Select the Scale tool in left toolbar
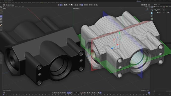The height and width of the screenshot is (96, 171). 1,22
